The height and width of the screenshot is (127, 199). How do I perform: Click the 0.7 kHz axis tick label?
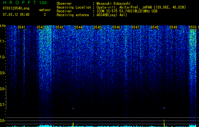click(3, 105)
